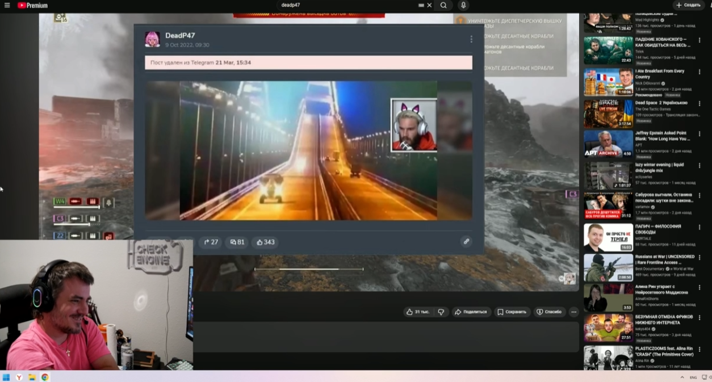
Task: Open File Explorer from the taskbar
Action: tap(32, 377)
